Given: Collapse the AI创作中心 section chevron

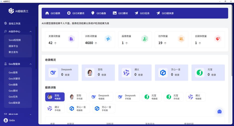Looking at the screenshot, I should 30,31.
